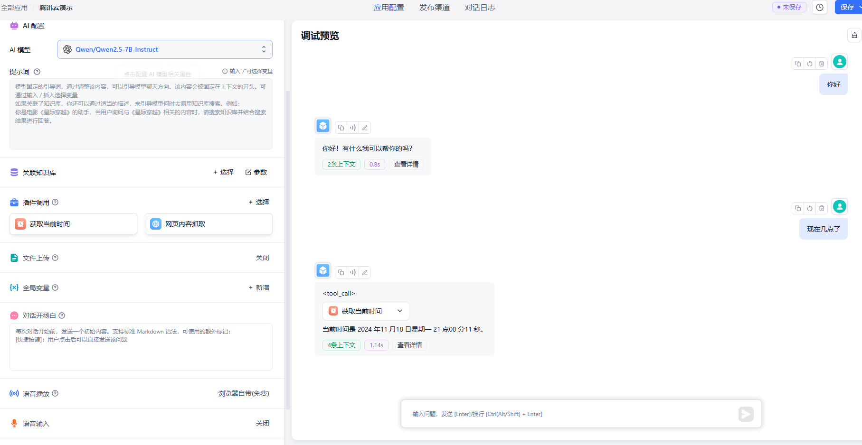Toggle 文件上传 setting showing 关闭
Screen dimensions: 862x445
click(x=262, y=258)
